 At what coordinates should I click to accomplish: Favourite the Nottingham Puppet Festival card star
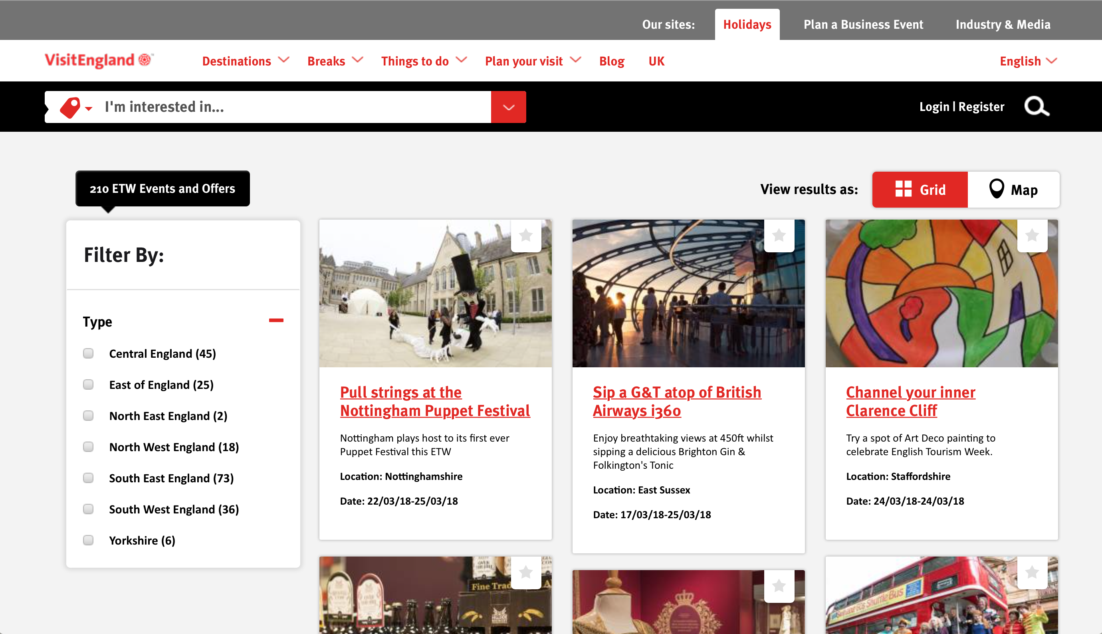point(526,236)
